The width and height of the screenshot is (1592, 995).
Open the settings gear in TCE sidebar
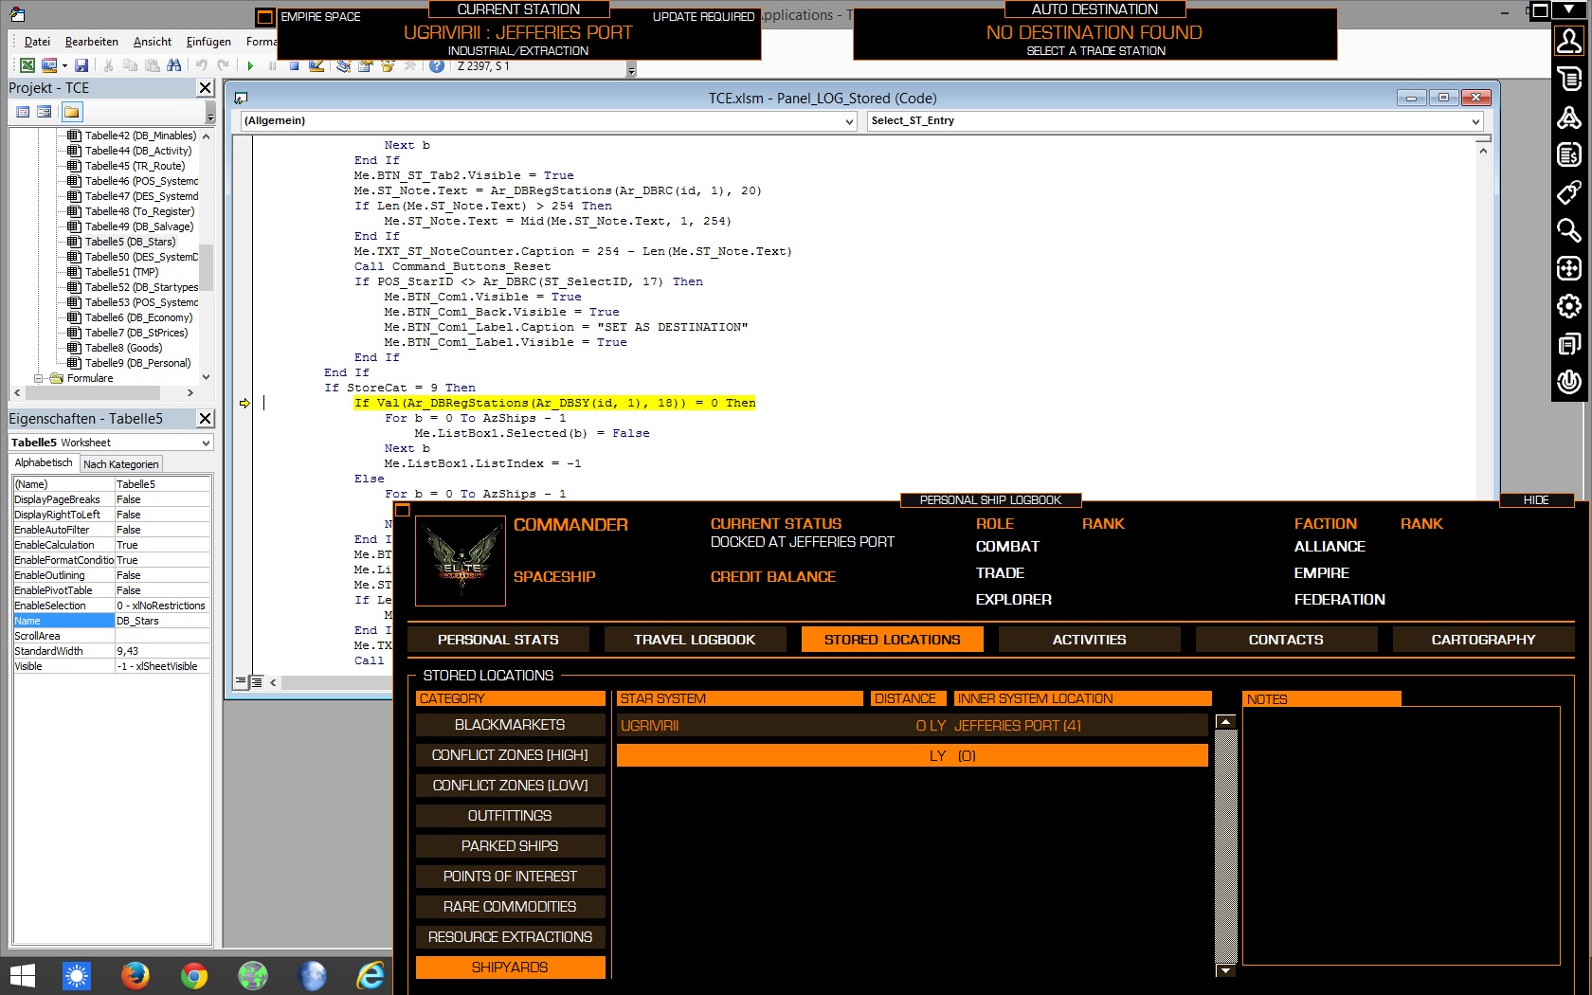(x=1569, y=306)
